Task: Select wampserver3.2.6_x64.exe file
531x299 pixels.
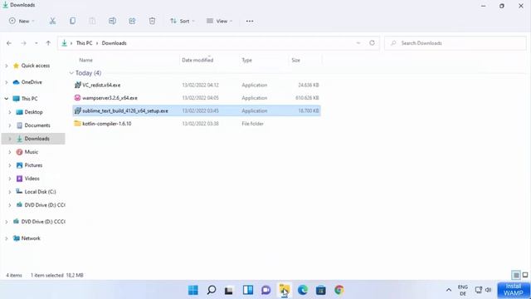Action: pos(197,98)
